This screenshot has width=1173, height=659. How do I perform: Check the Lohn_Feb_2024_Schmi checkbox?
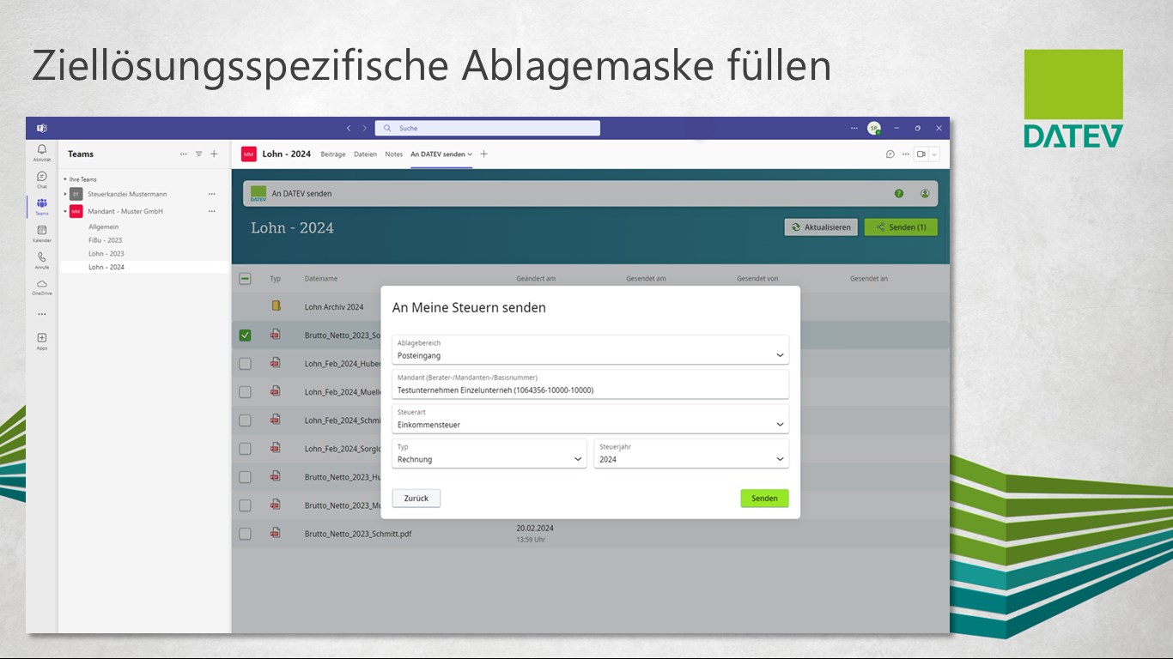(x=245, y=420)
